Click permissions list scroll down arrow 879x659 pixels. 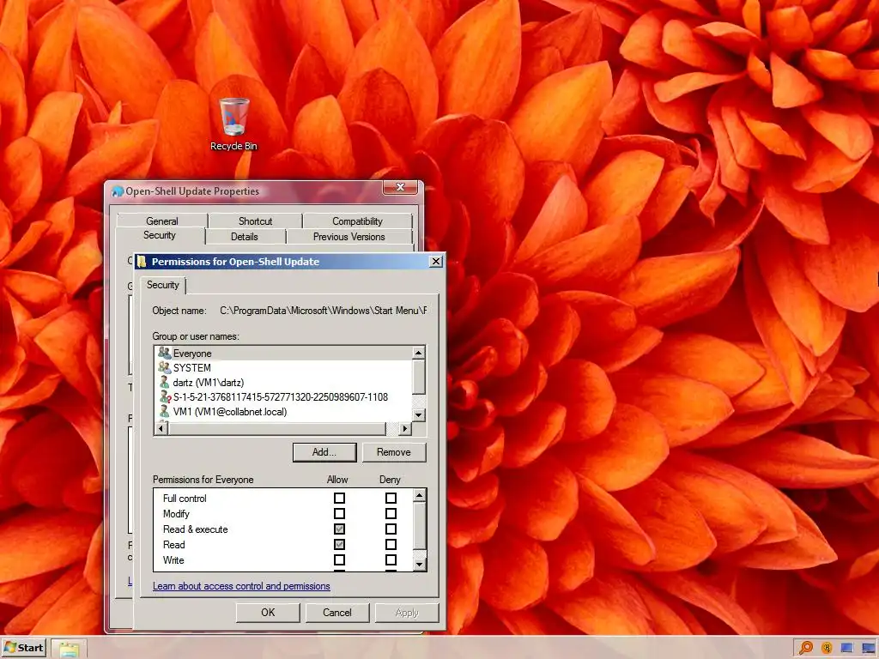pos(419,565)
